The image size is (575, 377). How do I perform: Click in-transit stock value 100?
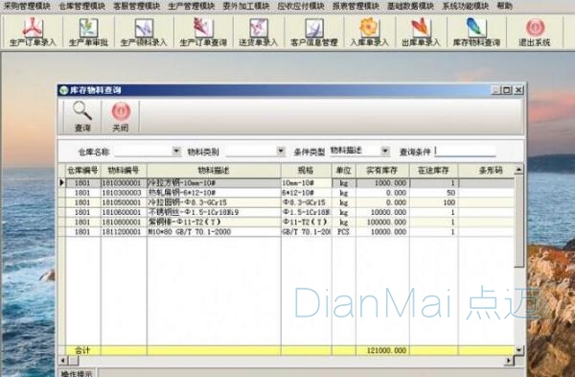click(x=433, y=202)
